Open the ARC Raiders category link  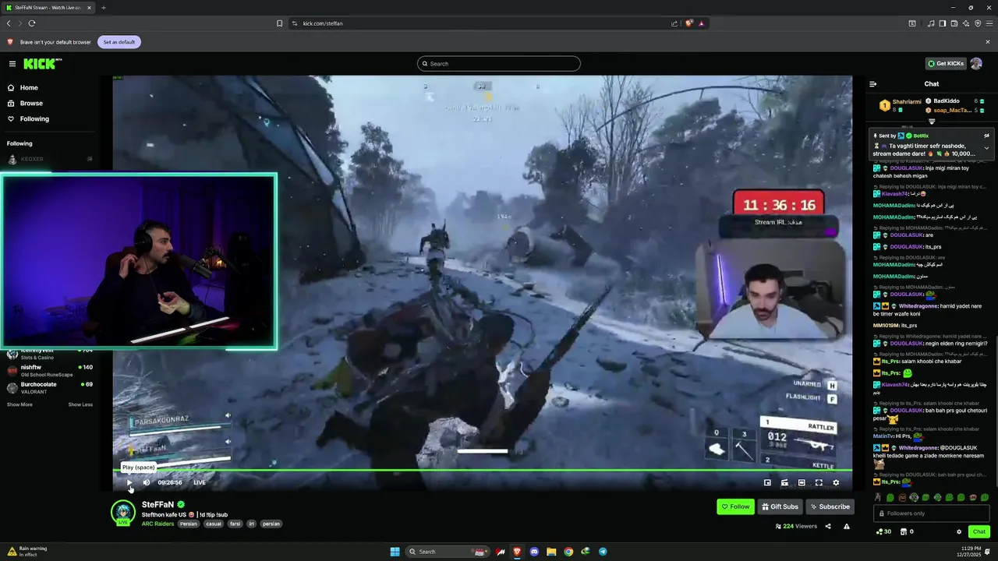(158, 524)
